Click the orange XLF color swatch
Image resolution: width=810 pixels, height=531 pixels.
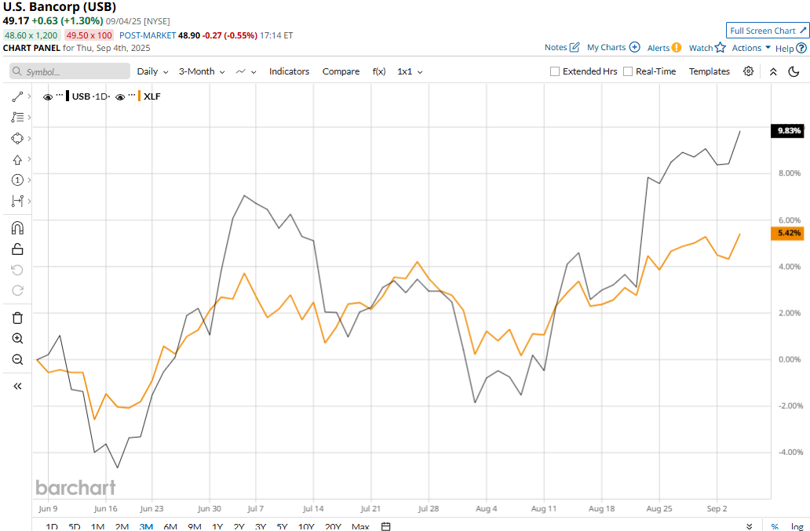(140, 96)
